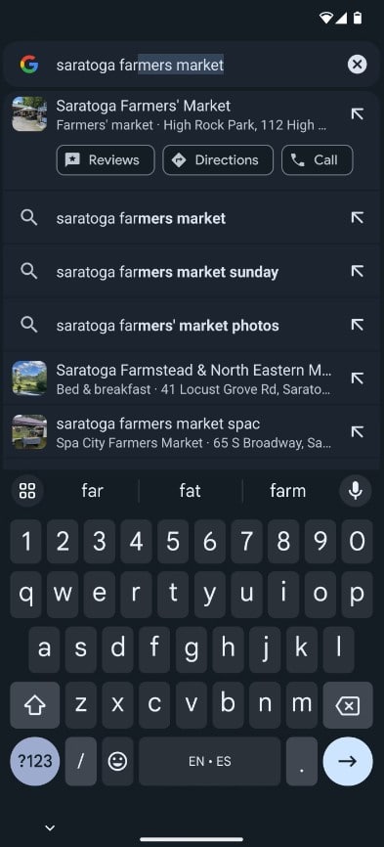The width and height of the screenshot is (384, 847).
Task: Submit search with arrow enter key
Action: click(x=347, y=761)
